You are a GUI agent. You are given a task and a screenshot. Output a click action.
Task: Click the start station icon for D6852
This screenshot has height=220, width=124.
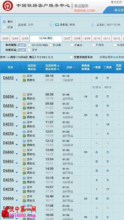pos(24,76)
